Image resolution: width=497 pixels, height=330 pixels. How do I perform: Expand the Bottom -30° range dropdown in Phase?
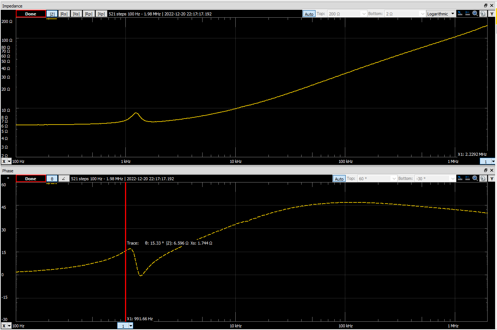[x=453, y=179]
